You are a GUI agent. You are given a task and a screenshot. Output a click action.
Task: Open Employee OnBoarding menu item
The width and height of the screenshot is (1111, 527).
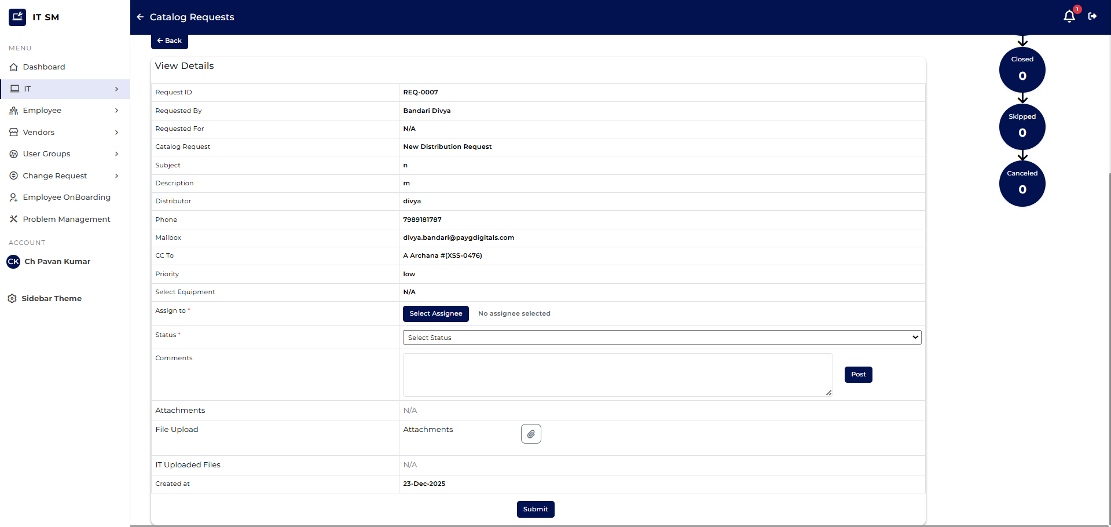tap(66, 197)
